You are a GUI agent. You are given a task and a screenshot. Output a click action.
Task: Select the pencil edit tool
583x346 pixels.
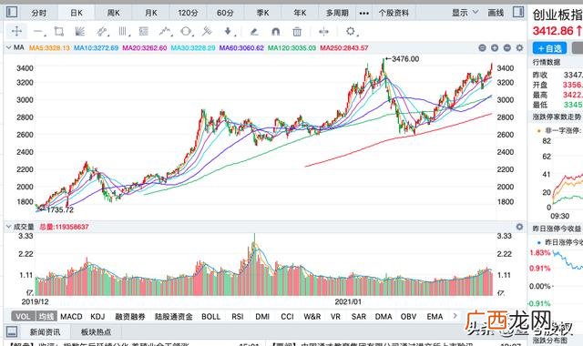coord(254,32)
